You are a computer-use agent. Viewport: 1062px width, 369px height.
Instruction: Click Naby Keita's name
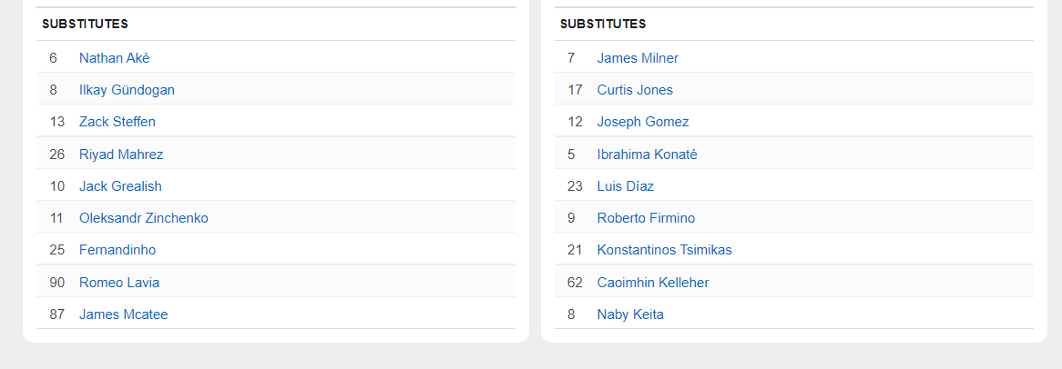[x=630, y=314]
